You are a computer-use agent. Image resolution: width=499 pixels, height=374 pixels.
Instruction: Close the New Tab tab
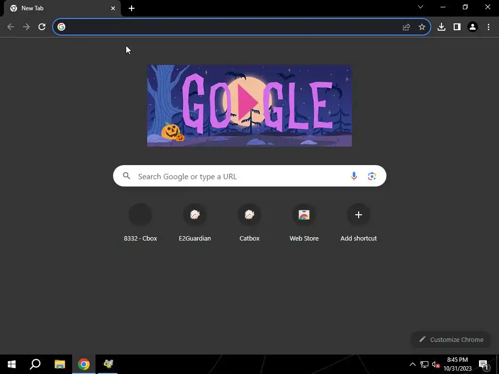click(113, 8)
